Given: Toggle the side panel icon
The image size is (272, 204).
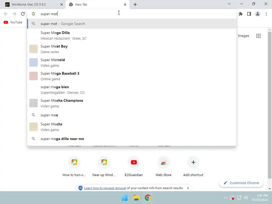Looking at the screenshot, I should [249, 14].
